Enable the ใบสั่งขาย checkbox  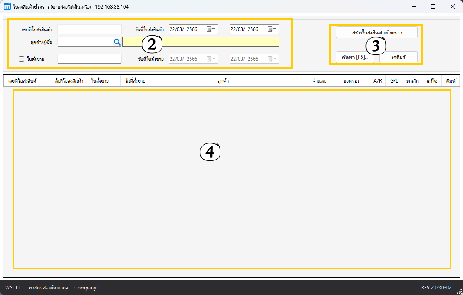(x=21, y=59)
